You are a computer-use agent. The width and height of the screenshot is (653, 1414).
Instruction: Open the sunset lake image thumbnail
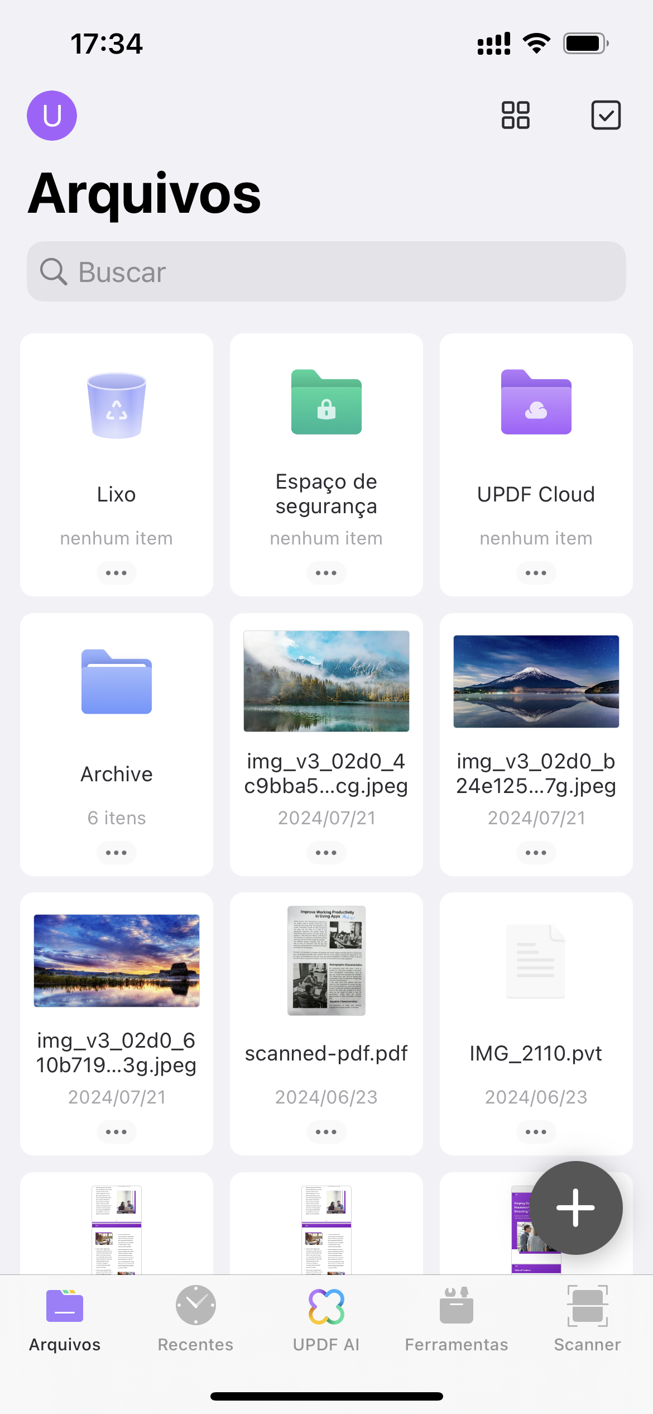[x=117, y=961]
